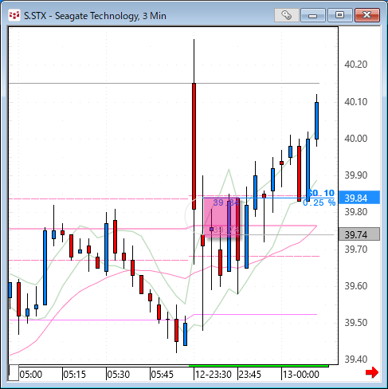Click the S.STX chart application icon
The image size is (388, 389).
coord(14,15)
